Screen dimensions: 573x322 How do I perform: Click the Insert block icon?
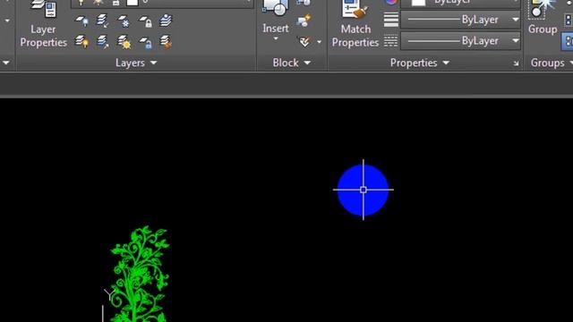click(x=276, y=8)
